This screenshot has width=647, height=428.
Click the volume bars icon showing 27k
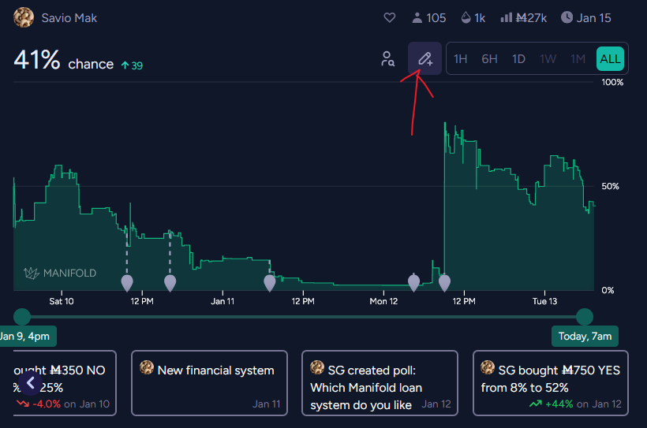click(507, 17)
